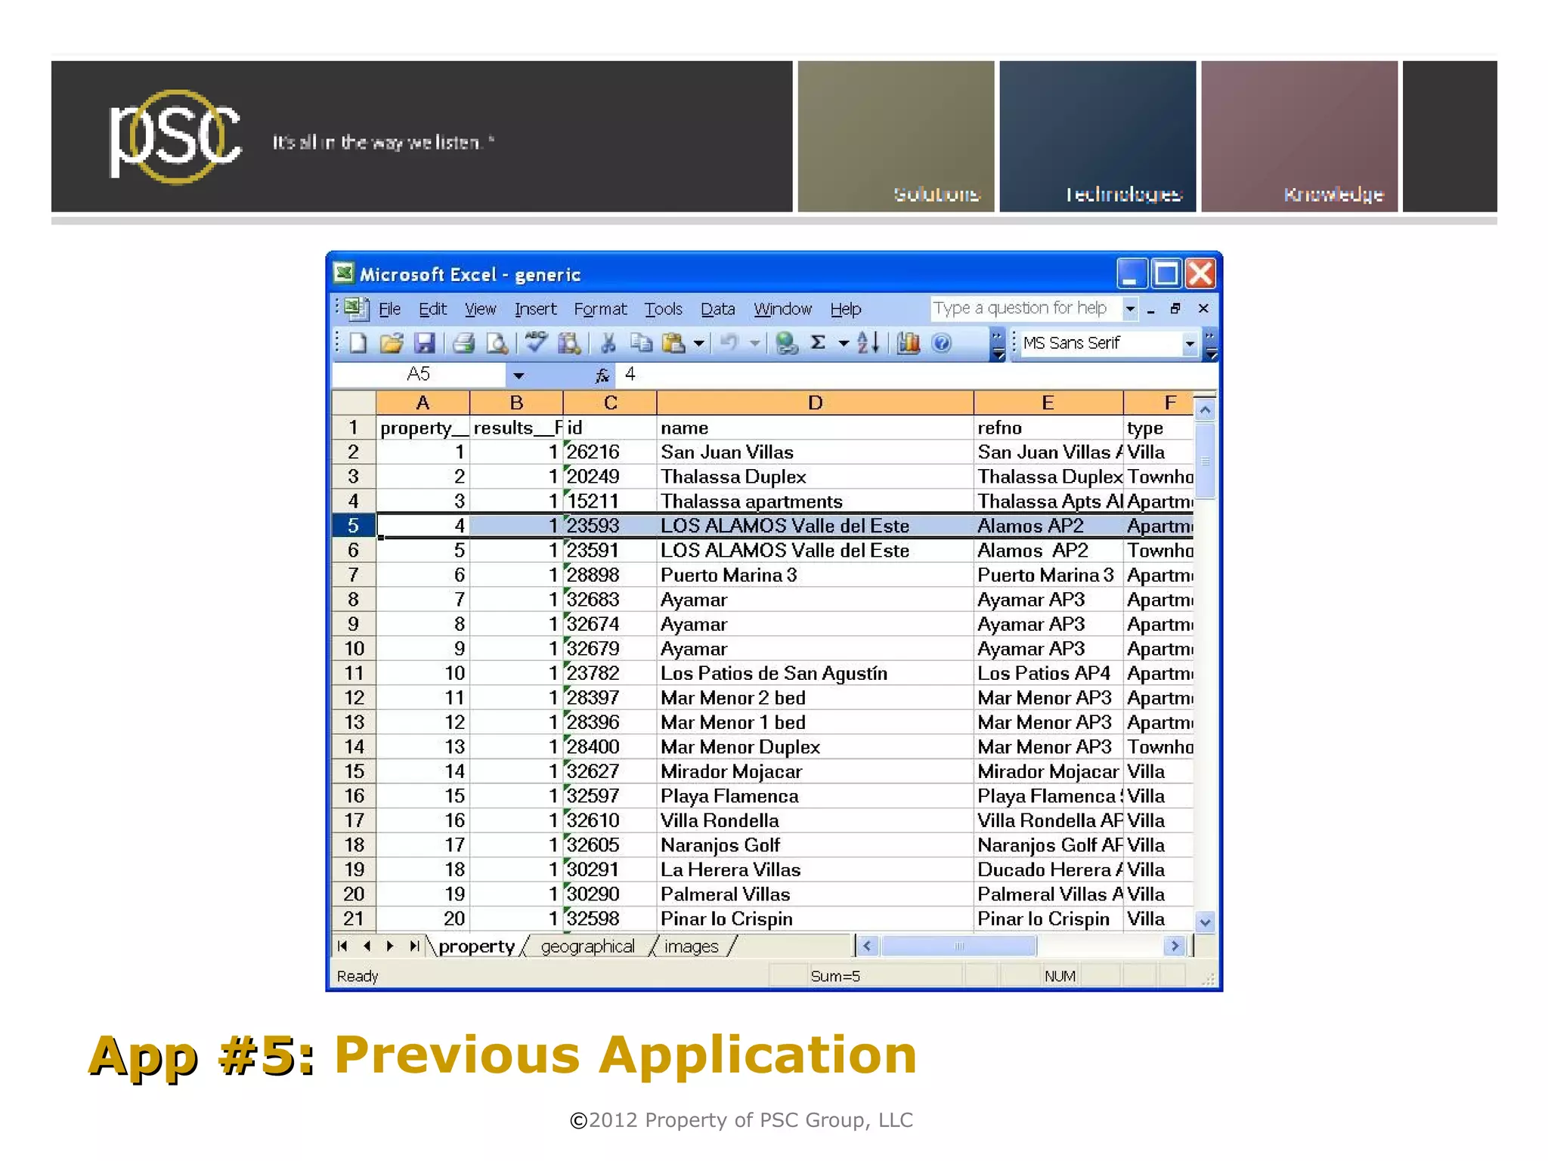Image resolution: width=1548 pixels, height=1161 pixels.
Task: Click the Select All corner box
Action: pos(354,403)
